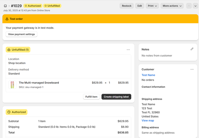Open Customer card three-dot menu
The height and width of the screenshot is (138, 199).
pyautogui.click(x=192, y=69)
